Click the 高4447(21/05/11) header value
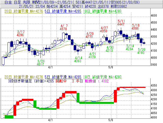 [96, 2]
